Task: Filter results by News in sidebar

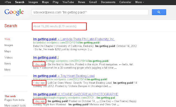Action: 8,64
